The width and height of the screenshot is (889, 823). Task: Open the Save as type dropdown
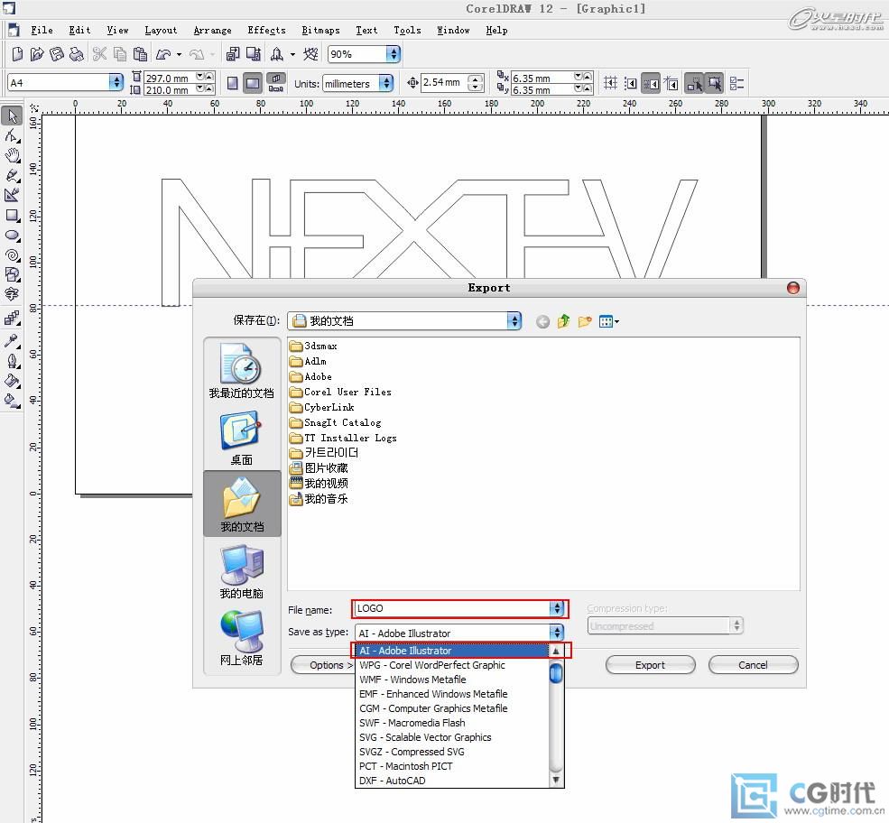coord(558,632)
